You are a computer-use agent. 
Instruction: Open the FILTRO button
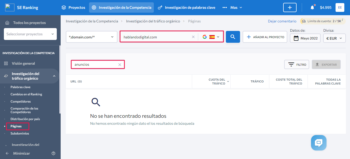point(297,64)
